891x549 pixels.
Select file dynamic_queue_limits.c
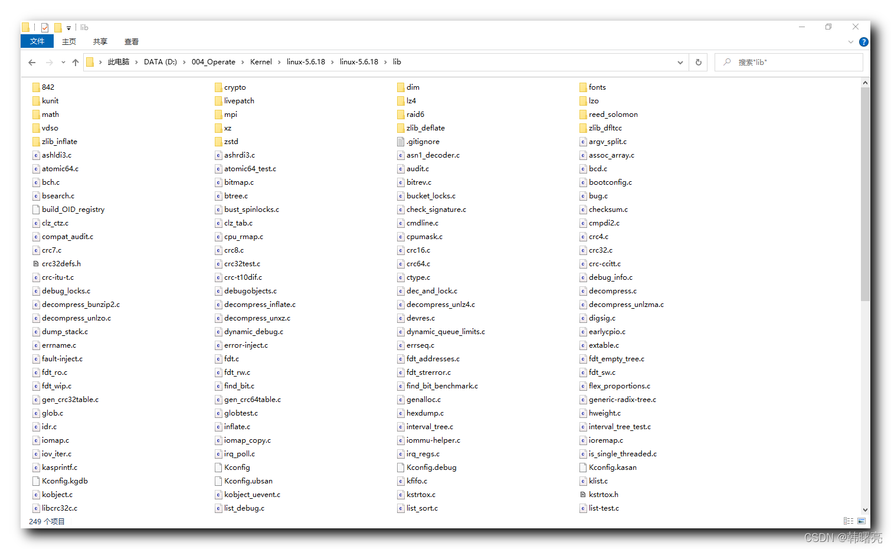tap(446, 332)
